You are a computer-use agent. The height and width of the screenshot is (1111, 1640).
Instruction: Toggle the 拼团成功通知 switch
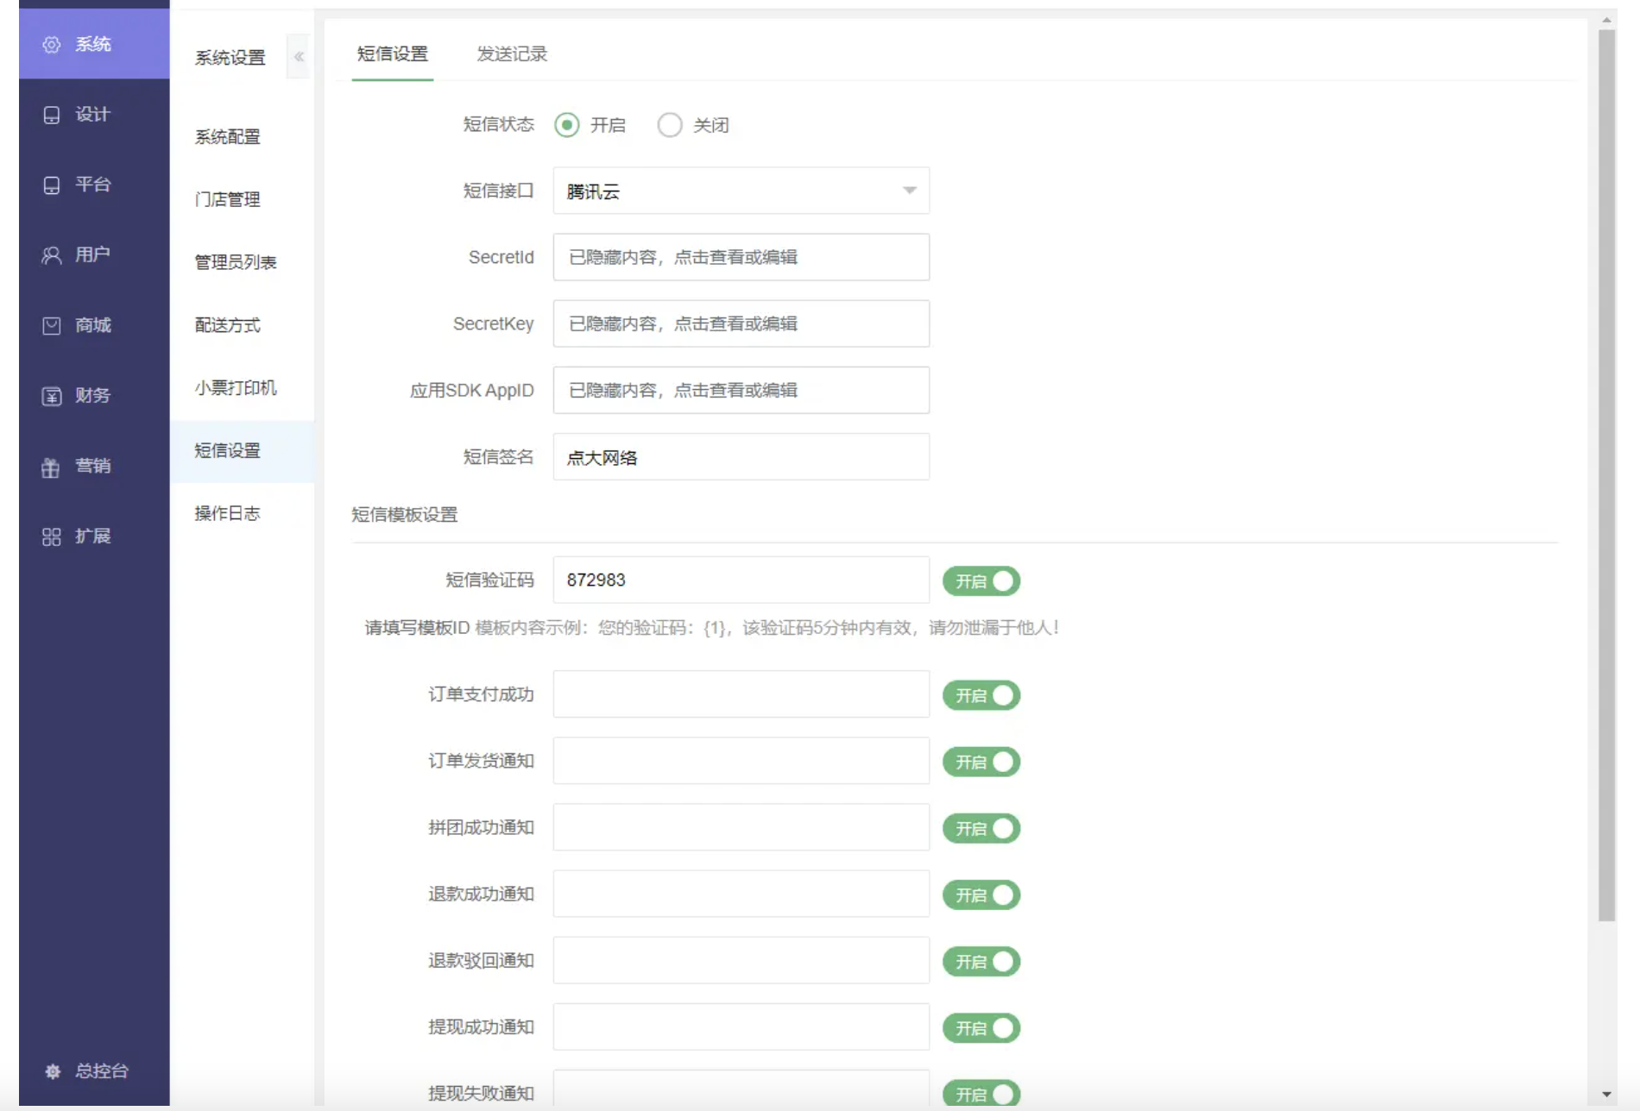[x=981, y=828]
